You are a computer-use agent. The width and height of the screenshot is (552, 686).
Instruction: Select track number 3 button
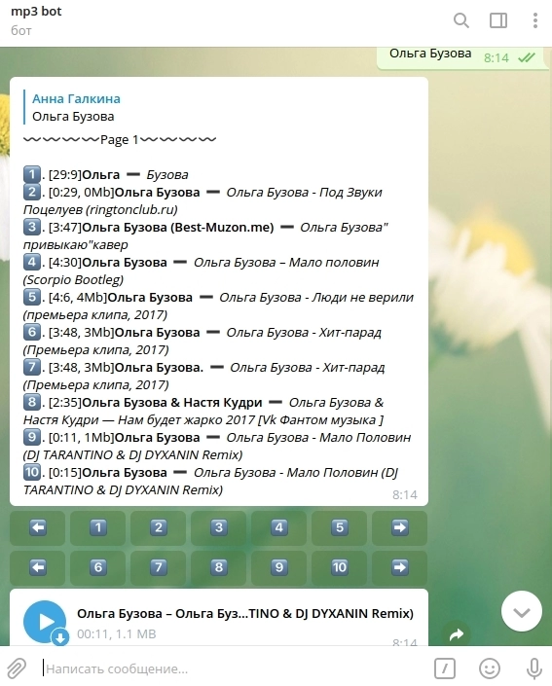coord(219,527)
